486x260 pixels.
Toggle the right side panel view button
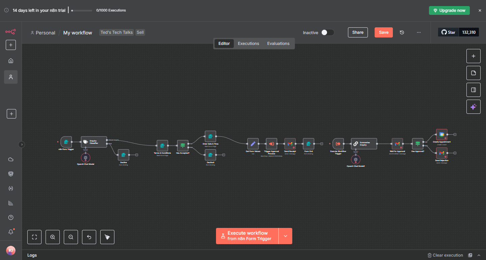(x=473, y=90)
